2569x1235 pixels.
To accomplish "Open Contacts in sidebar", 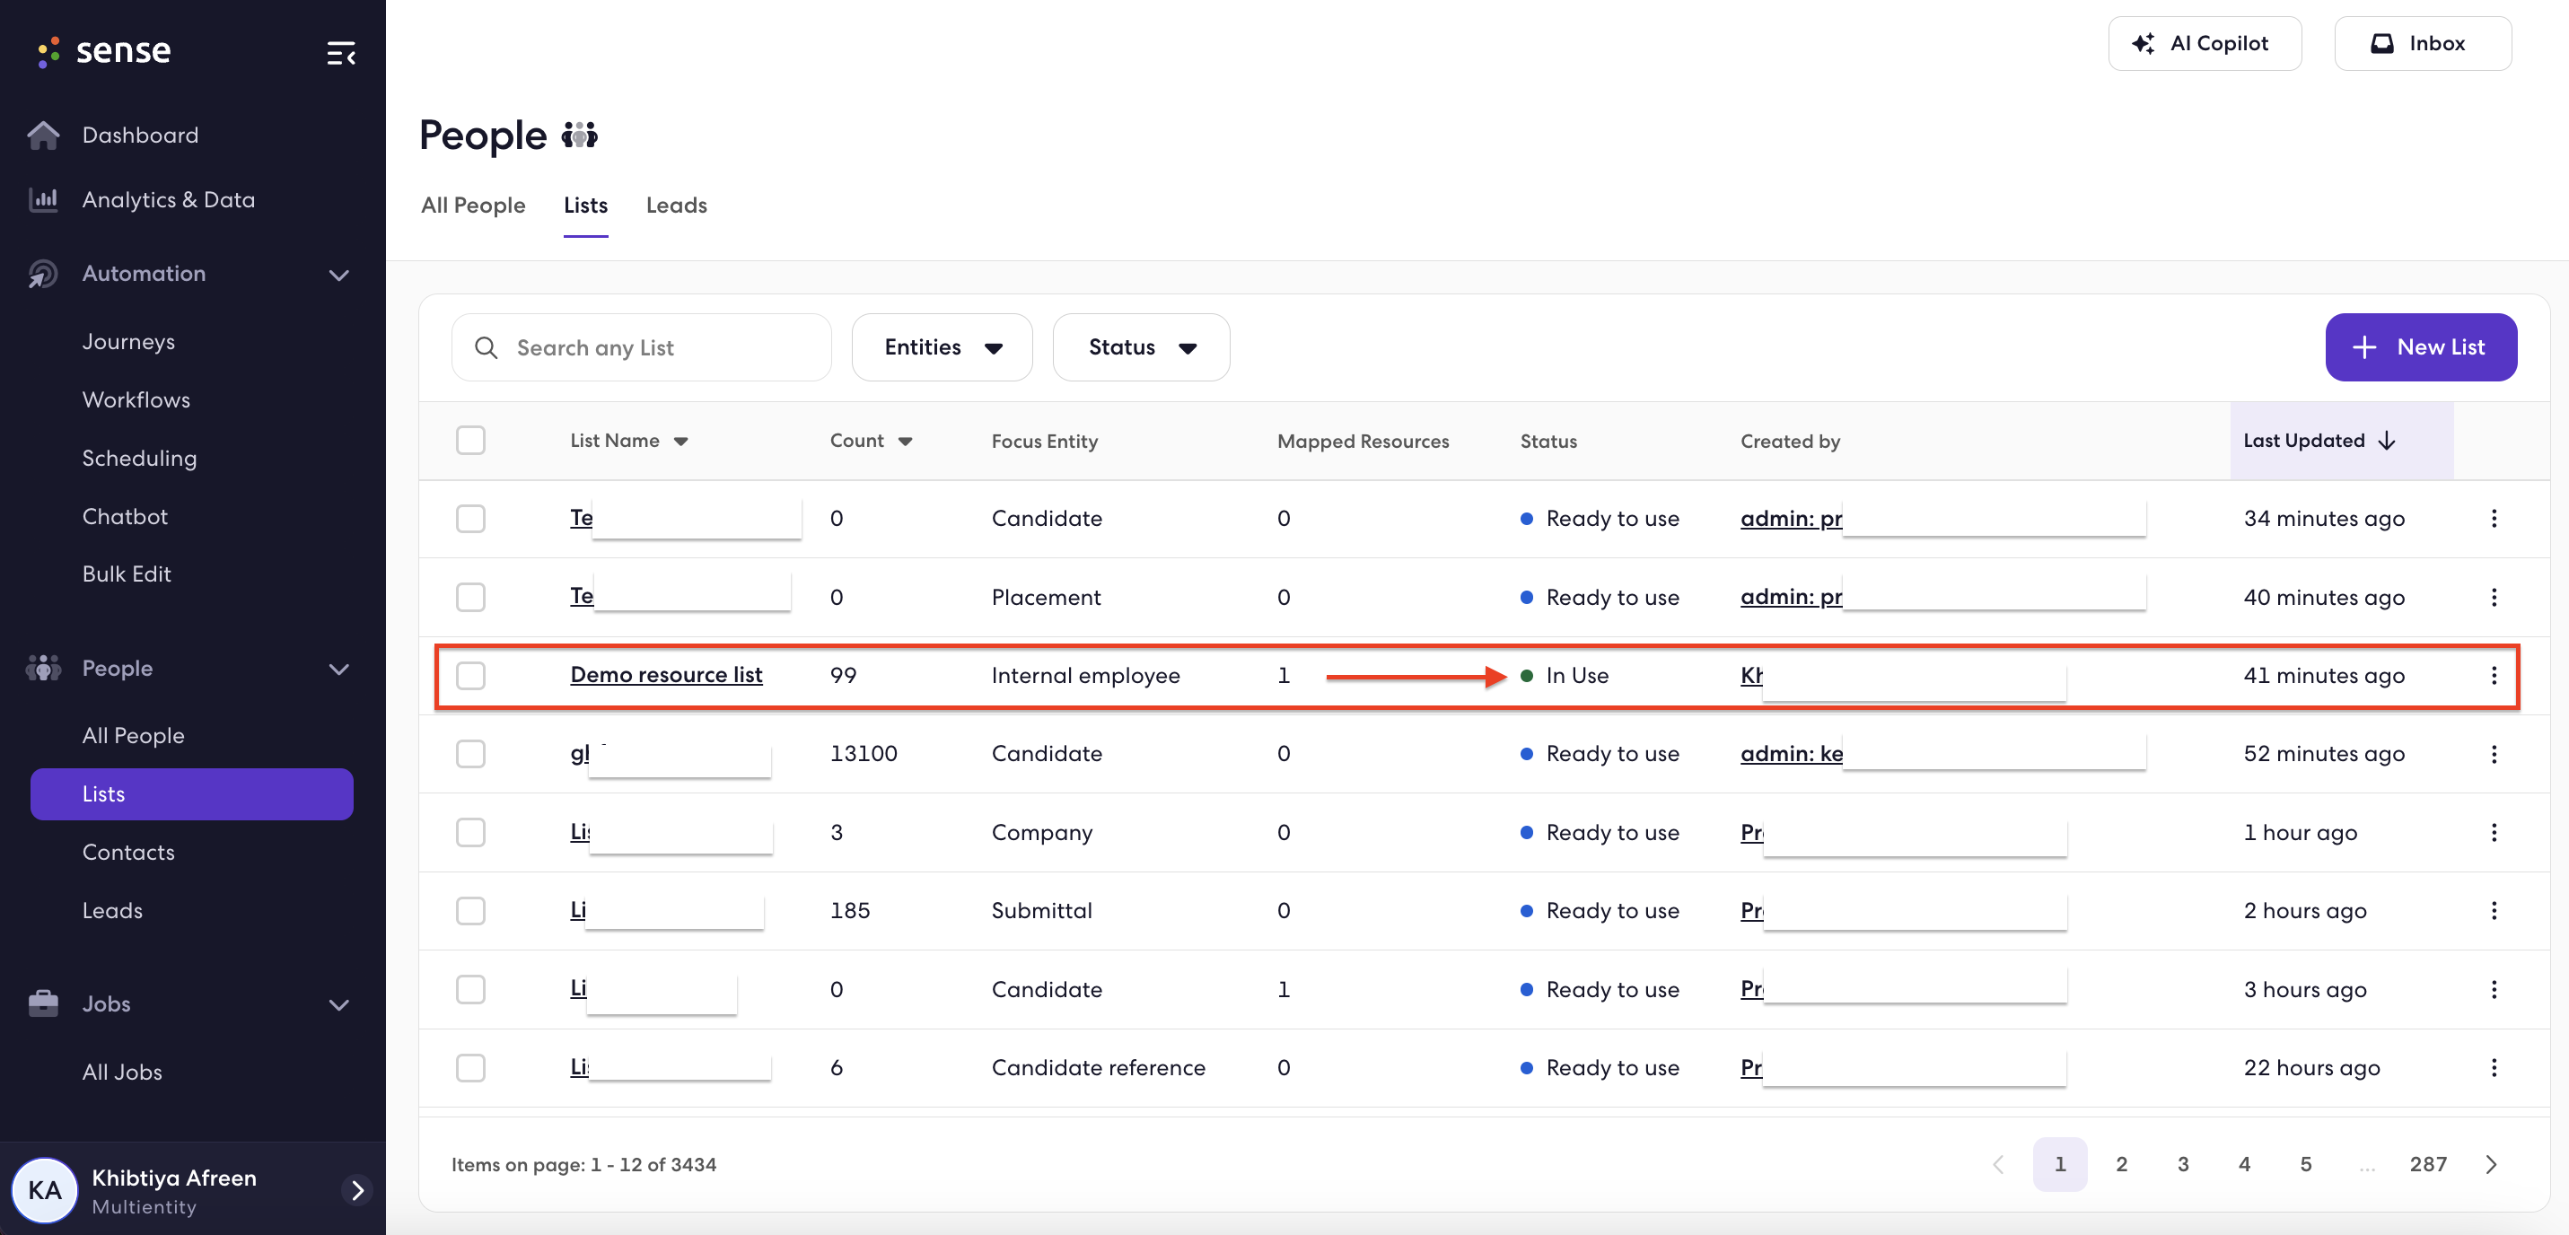I will [128, 852].
